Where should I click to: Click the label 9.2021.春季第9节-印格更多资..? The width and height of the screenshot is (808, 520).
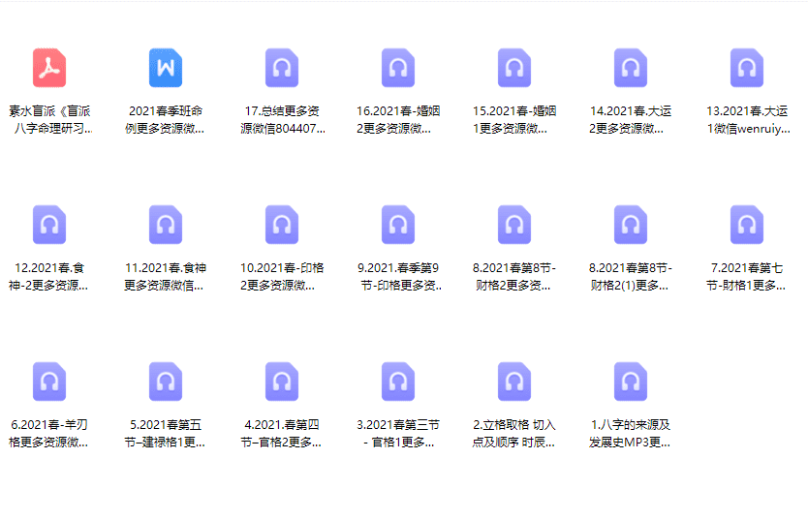(399, 277)
